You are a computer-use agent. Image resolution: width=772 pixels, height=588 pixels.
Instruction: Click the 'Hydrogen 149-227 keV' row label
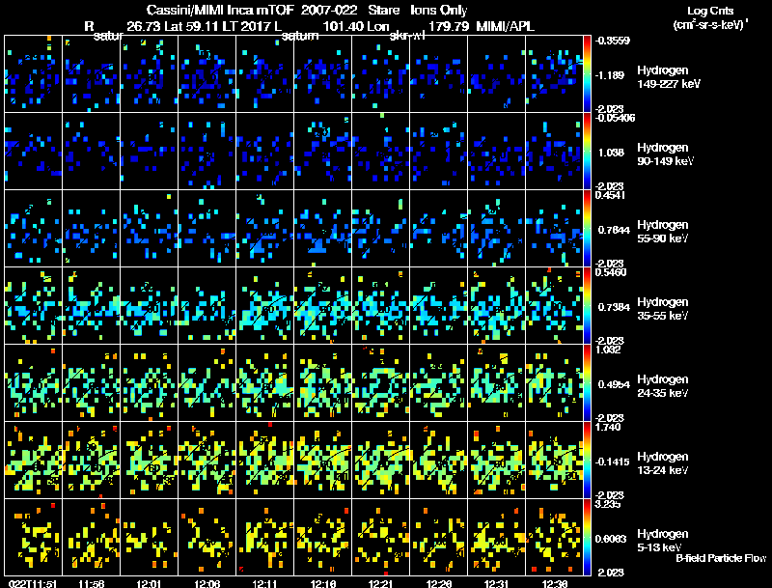[x=669, y=77]
